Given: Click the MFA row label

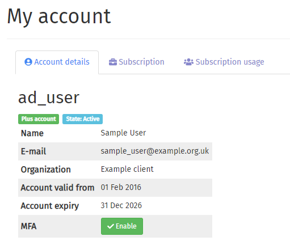Looking at the screenshot, I should point(28,226).
